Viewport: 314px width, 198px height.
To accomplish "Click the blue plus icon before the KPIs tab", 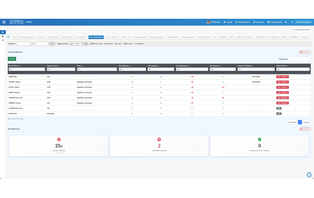I will point(8,37).
